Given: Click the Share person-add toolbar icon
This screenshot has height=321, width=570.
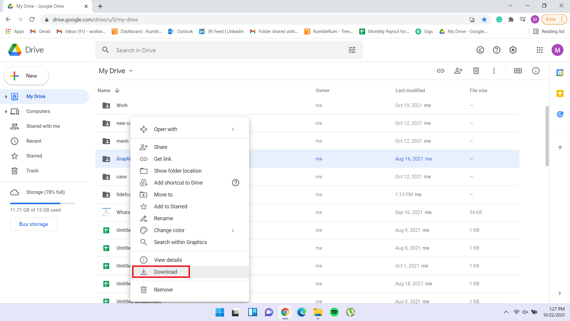Looking at the screenshot, I should pos(458,71).
